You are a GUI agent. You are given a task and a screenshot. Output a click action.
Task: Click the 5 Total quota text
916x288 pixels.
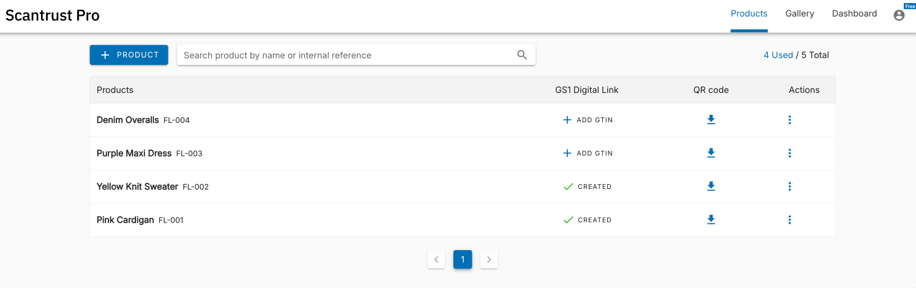pos(815,55)
